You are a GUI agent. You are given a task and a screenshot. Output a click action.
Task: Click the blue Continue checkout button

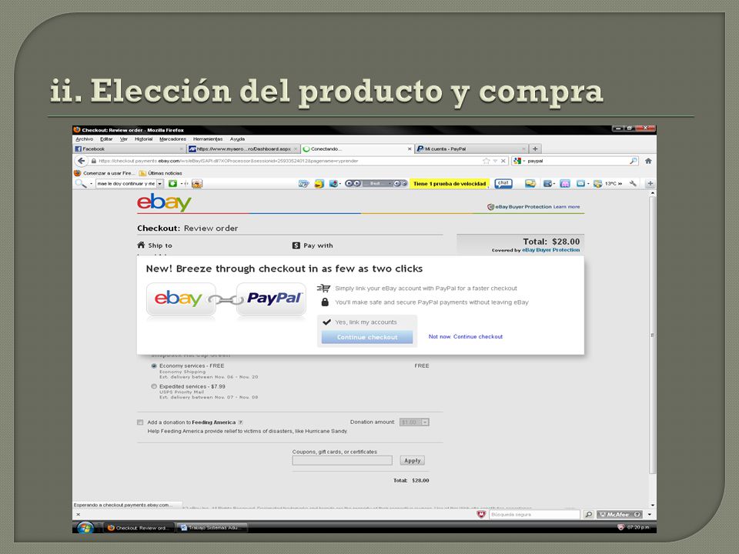coord(367,337)
